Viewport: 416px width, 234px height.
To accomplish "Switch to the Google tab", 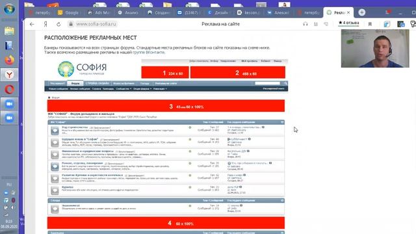I will pos(68,12).
